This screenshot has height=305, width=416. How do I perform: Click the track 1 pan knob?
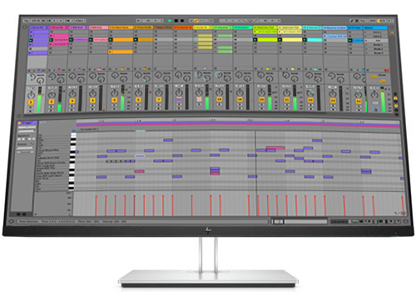tap(31, 95)
